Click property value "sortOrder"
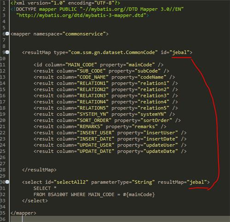The image size is (230, 222). 156,120
